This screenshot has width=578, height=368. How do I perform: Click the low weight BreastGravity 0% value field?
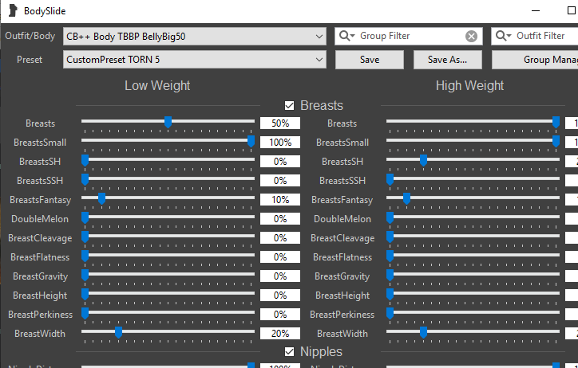point(280,276)
